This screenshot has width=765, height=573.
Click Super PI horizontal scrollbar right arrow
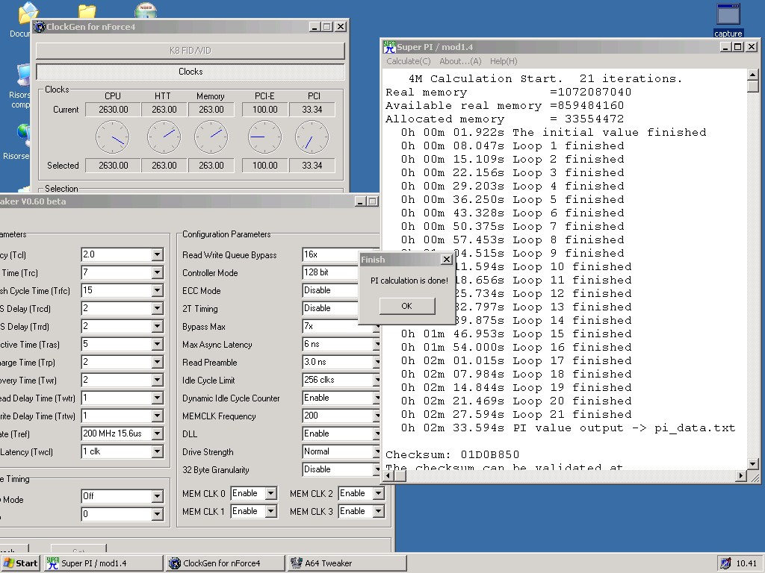[741, 476]
